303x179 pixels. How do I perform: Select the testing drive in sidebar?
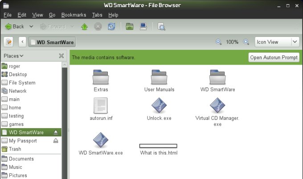point(31,116)
